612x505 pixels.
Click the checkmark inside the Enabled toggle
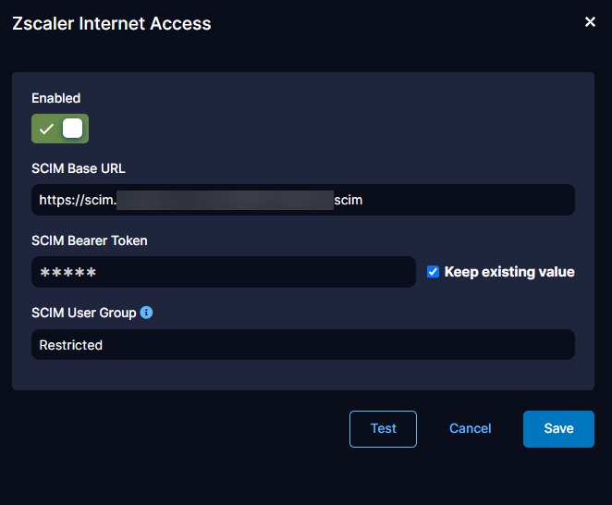click(x=46, y=129)
